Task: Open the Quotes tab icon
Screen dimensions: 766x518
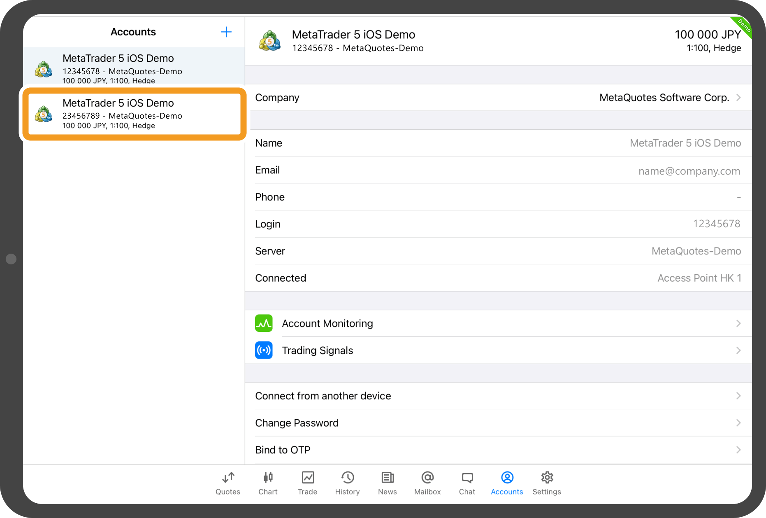Action: (228, 478)
